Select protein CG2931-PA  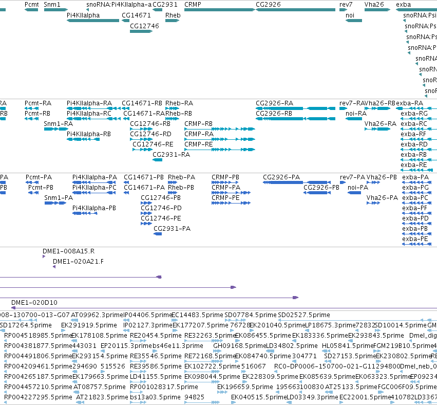coord(158,234)
